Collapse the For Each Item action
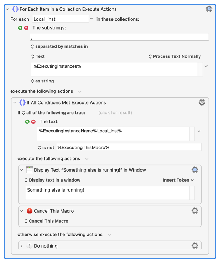Image resolution: width=220 pixels, height=264 pixels. 7,9
